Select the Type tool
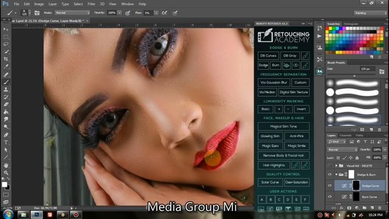This screenshot has width=389, height=219. [x=6, y=142]
